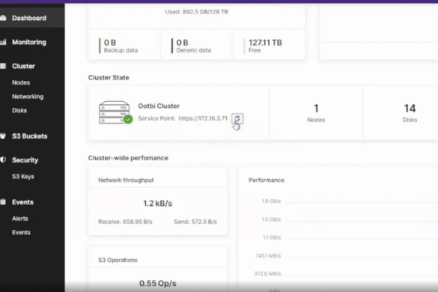Click the Used: 892.5 GB/128 TB text
The height and width of the screenshot is (292, 438).
click(196, 12)
